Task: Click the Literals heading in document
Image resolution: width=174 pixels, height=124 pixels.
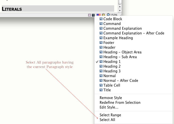Action: pos(12,9)
